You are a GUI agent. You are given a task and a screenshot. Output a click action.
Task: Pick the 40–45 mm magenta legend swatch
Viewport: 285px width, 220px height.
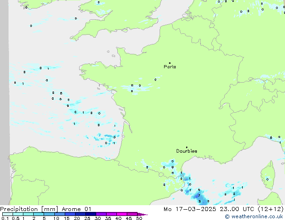[x=122, y=214]
